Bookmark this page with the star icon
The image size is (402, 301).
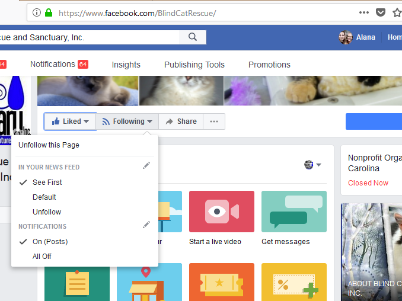(x=397, y=12)
